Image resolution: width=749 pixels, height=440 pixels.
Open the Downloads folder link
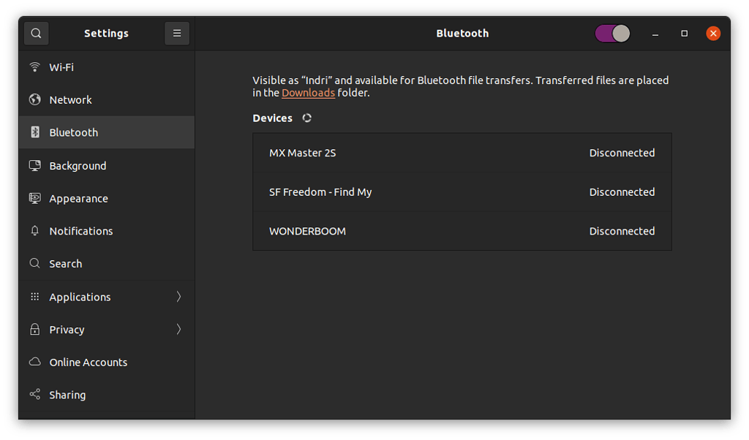click(308, 93)
